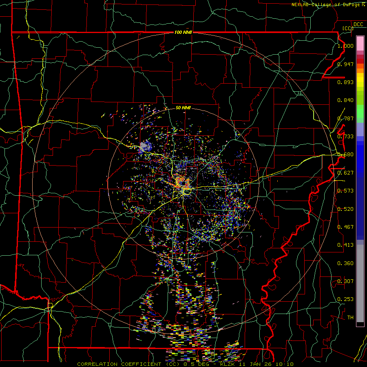Click the 0.253 scale value

coord(345,299)
